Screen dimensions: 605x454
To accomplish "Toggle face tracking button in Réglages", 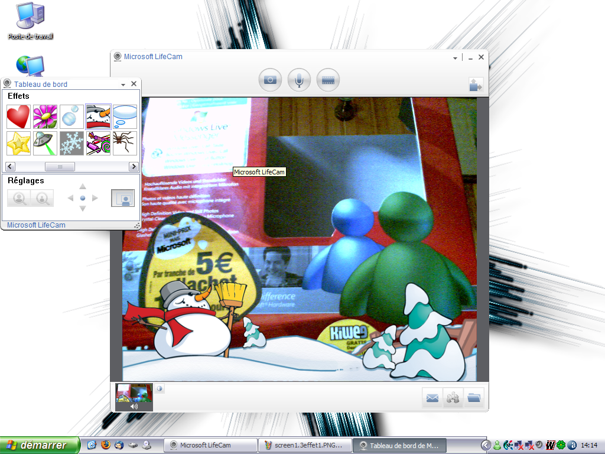I will point(123,198).
